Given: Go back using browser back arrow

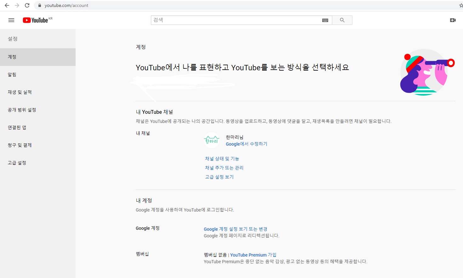Looking at the screenshot, I should click(7, 5).
